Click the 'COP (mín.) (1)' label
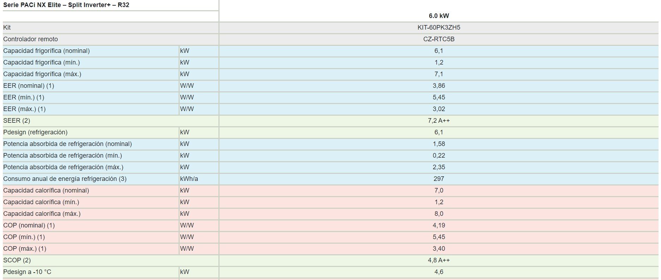661x280 pixels. [x=24, y=237]
